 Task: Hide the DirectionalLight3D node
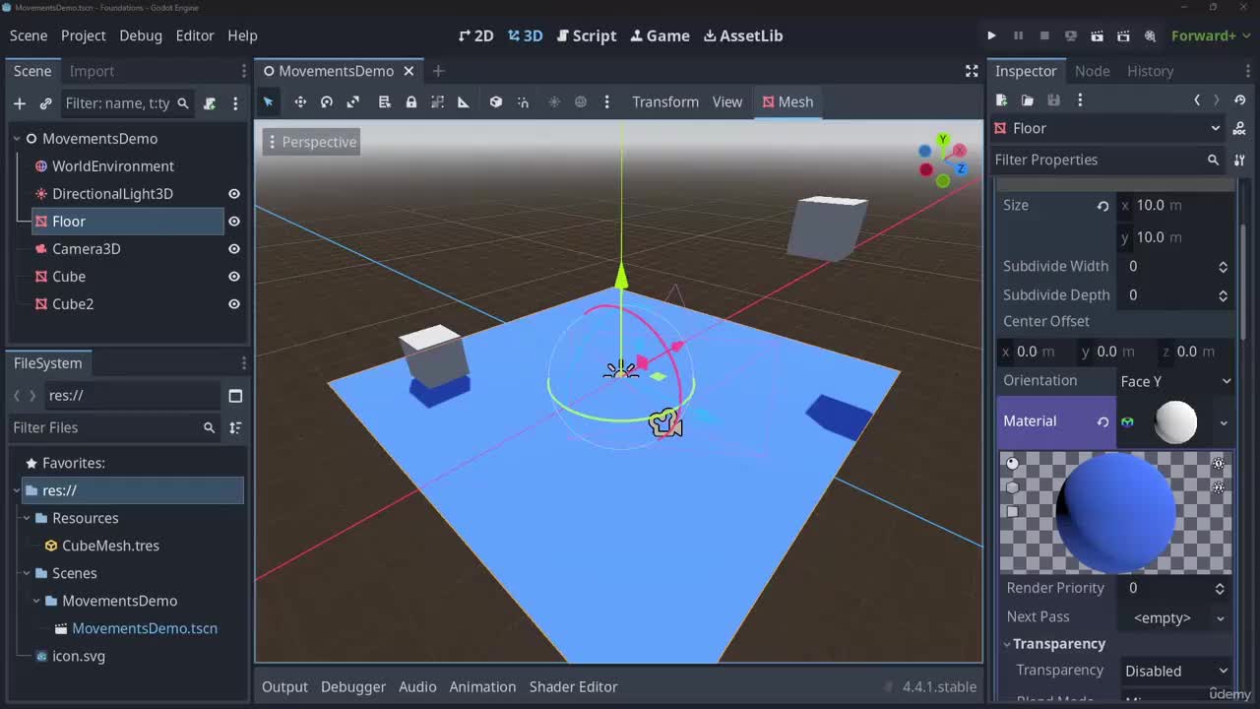click(234, 194)
